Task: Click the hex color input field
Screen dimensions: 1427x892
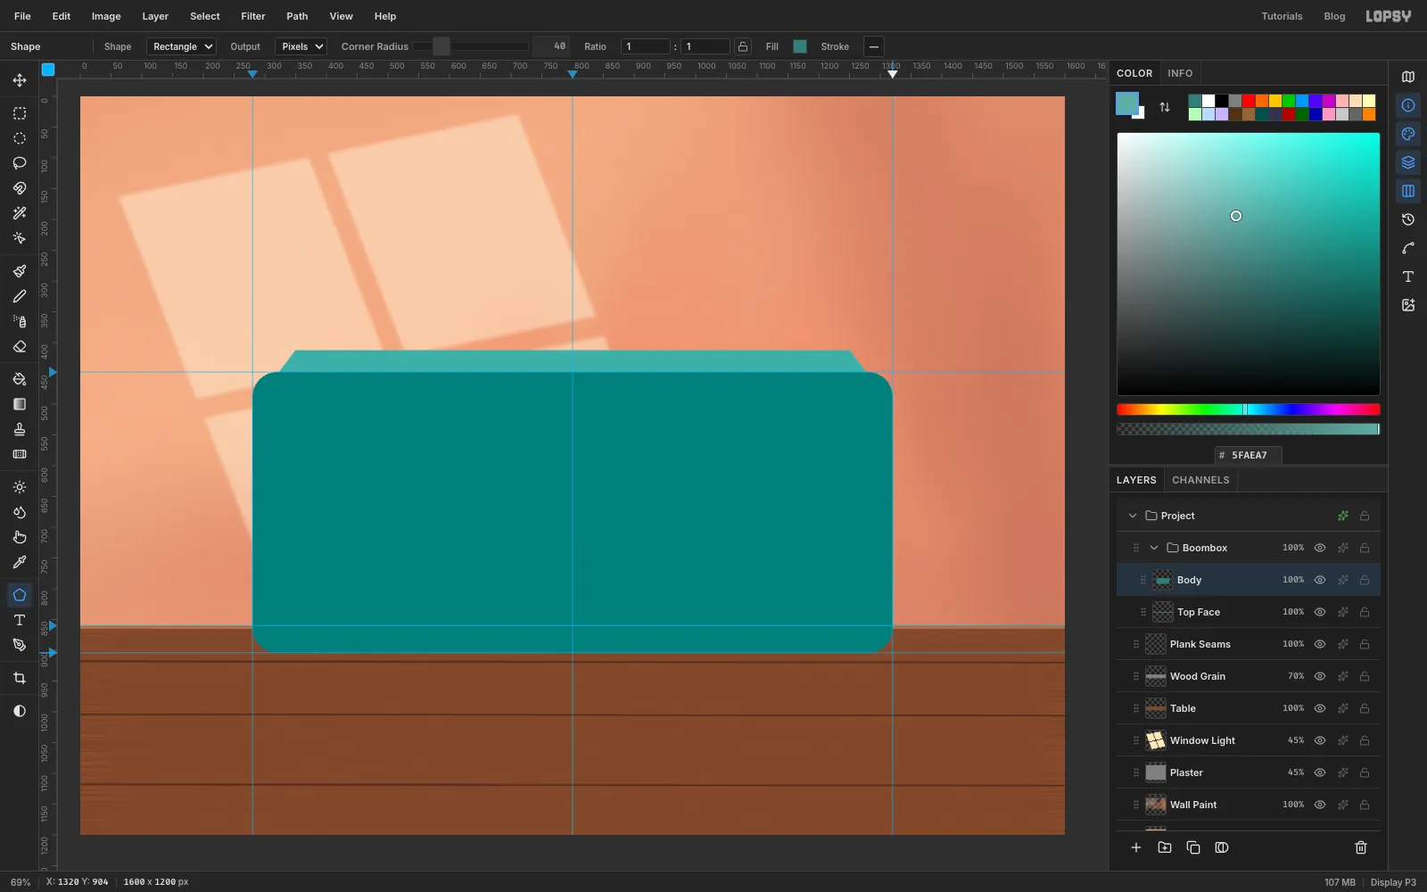Action: 1249,455
